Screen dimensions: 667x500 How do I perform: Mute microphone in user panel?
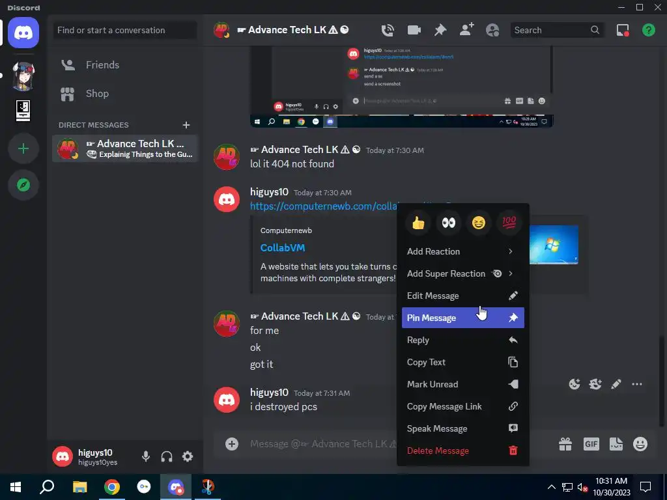145,456
